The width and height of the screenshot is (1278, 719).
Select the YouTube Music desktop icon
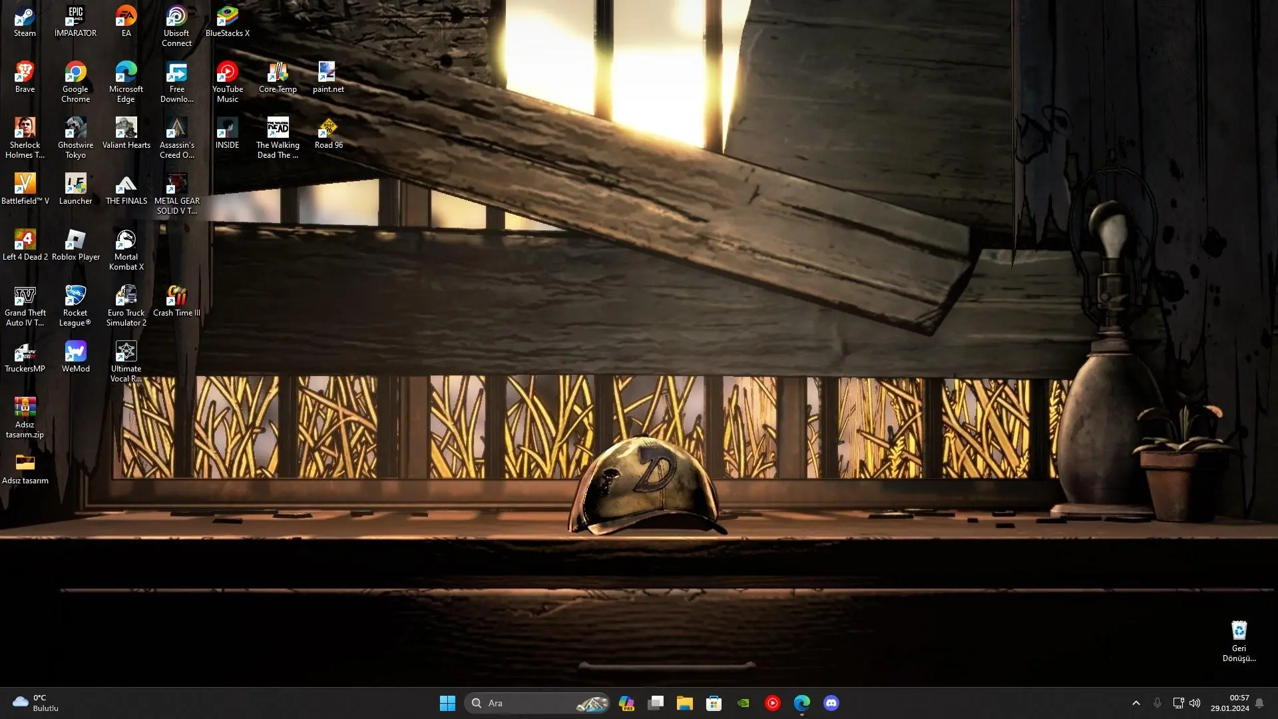pyautogui.click(x=227, y=82)
